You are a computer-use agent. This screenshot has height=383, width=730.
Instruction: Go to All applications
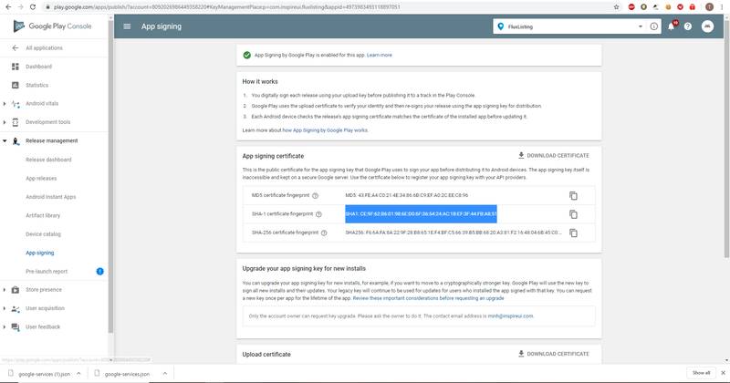[x=44, y=48]
